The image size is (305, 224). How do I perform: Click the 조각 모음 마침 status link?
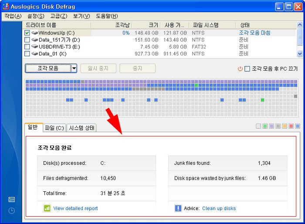pyautogui.click(x=254, y=33)
